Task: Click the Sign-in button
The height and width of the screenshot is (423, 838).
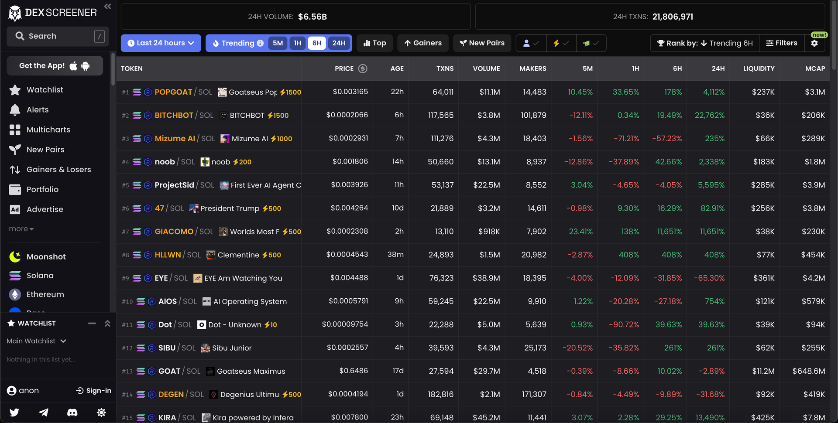Action: point(93,390)
